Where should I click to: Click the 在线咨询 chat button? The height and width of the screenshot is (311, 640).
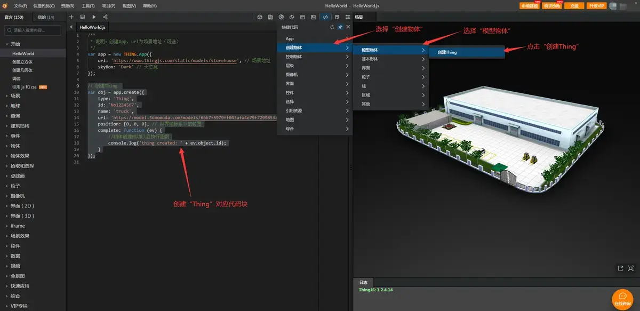coord(622,298)
